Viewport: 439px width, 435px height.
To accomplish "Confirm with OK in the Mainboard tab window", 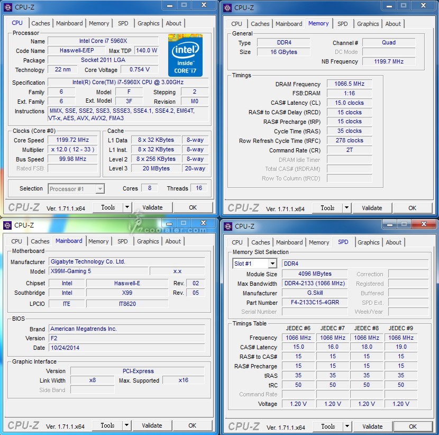I will [193, 425].
